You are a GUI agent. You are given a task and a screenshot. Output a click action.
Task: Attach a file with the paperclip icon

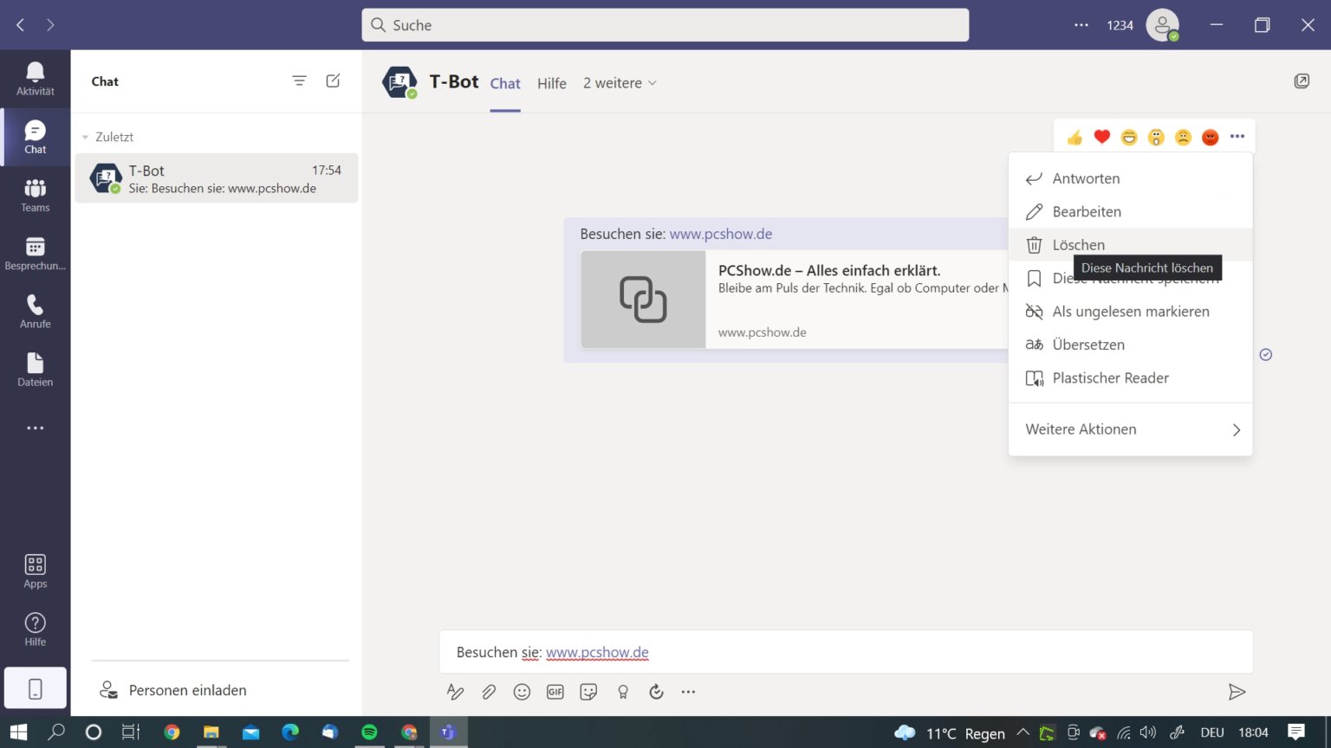coord(489,691)
